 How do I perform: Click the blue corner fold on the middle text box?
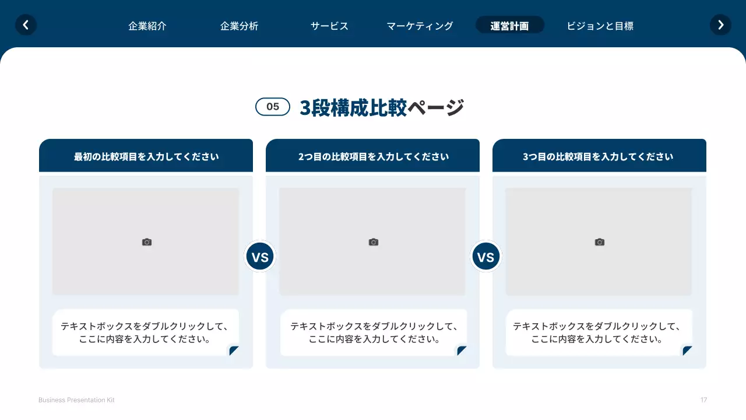(460, 351)
